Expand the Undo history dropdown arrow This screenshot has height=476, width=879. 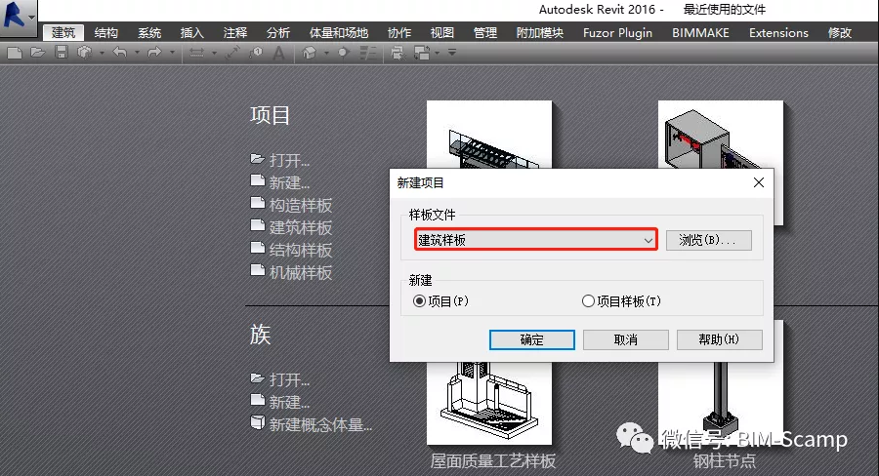point(137,54)
